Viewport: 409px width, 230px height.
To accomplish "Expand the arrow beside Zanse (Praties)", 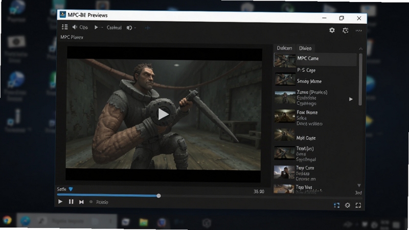I will [x=351, y=99].
